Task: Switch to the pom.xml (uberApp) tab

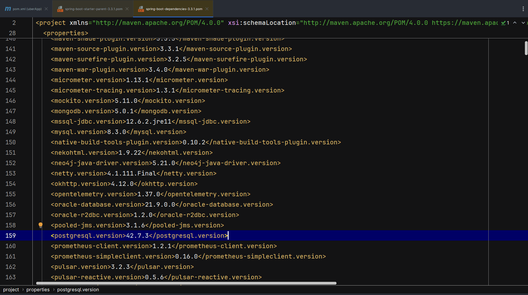Action: pyautogui.click(x=27, y=9)
